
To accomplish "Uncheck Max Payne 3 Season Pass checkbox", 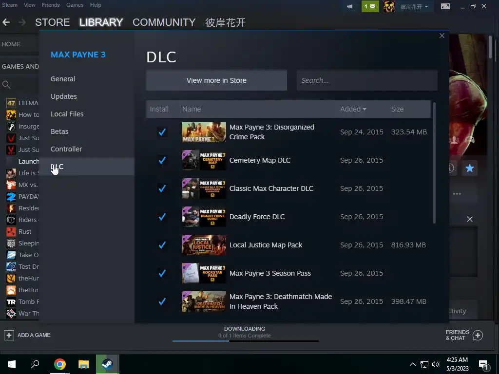I will (x=162, y=273).
